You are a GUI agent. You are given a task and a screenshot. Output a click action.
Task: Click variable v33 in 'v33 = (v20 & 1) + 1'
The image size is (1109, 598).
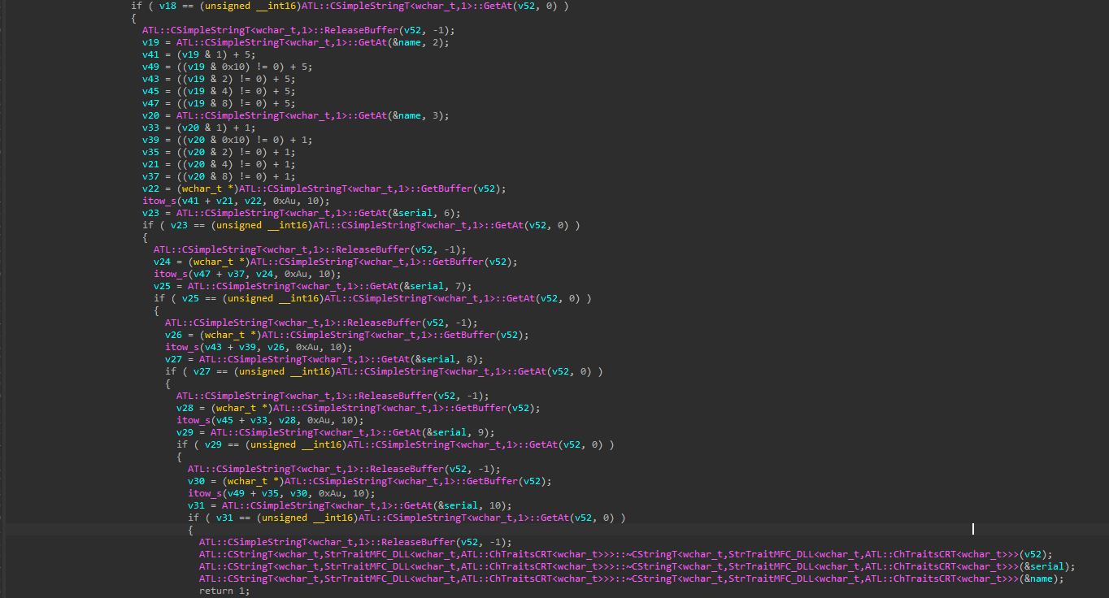tap(150, 128)
